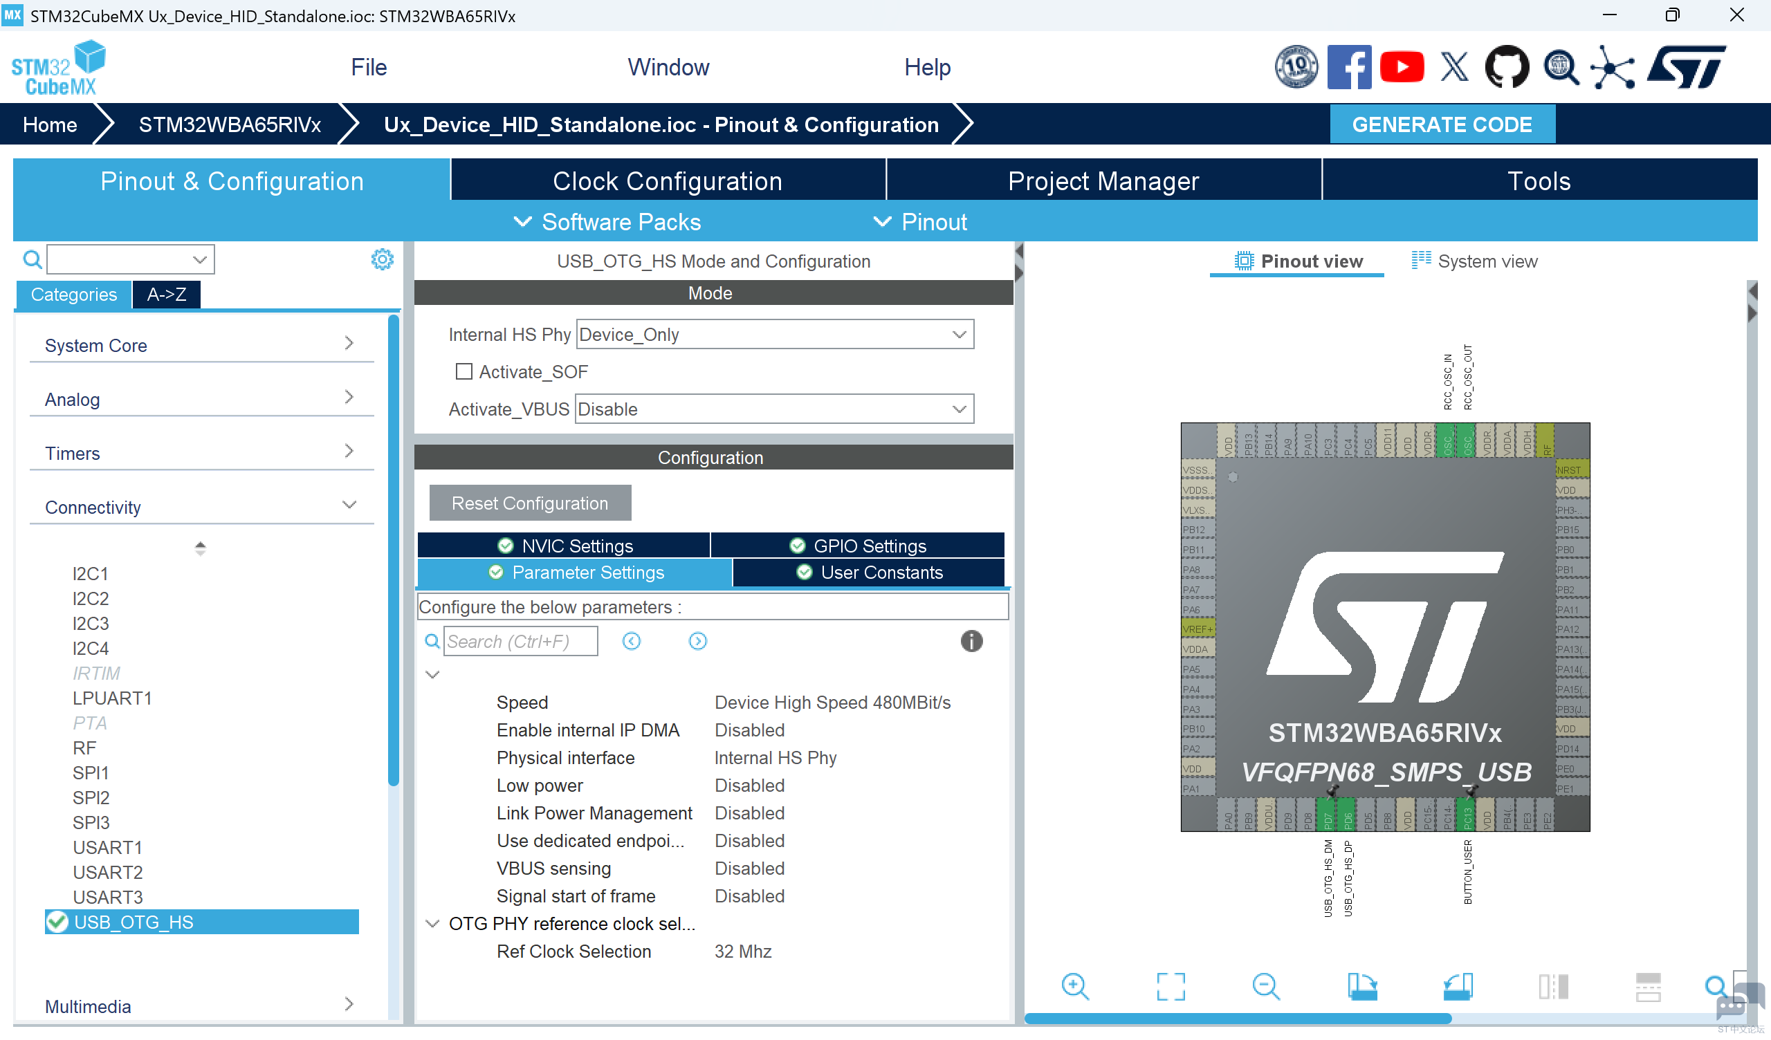Collapse the OTG PHY reference clock section
The width and height of the screenshot is (1771, 1040).
click(433, 923)
